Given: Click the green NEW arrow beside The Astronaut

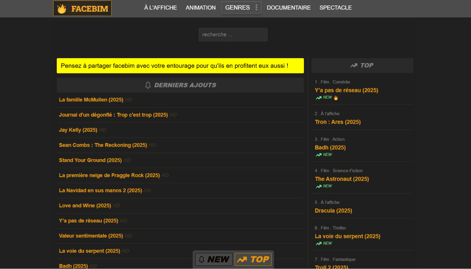Looking at the screenshot, I should (318, 186).
